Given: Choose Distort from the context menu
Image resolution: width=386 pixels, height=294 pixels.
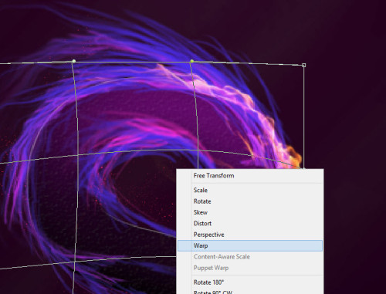Looking at the screenshot, I should (250, 223).
